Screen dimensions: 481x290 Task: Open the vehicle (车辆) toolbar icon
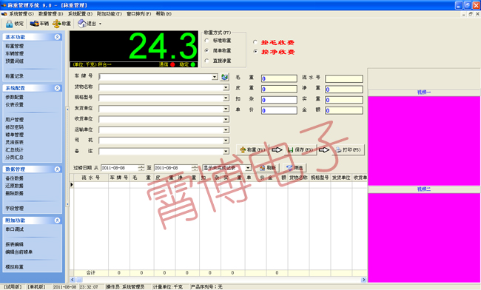coord(34,24)
